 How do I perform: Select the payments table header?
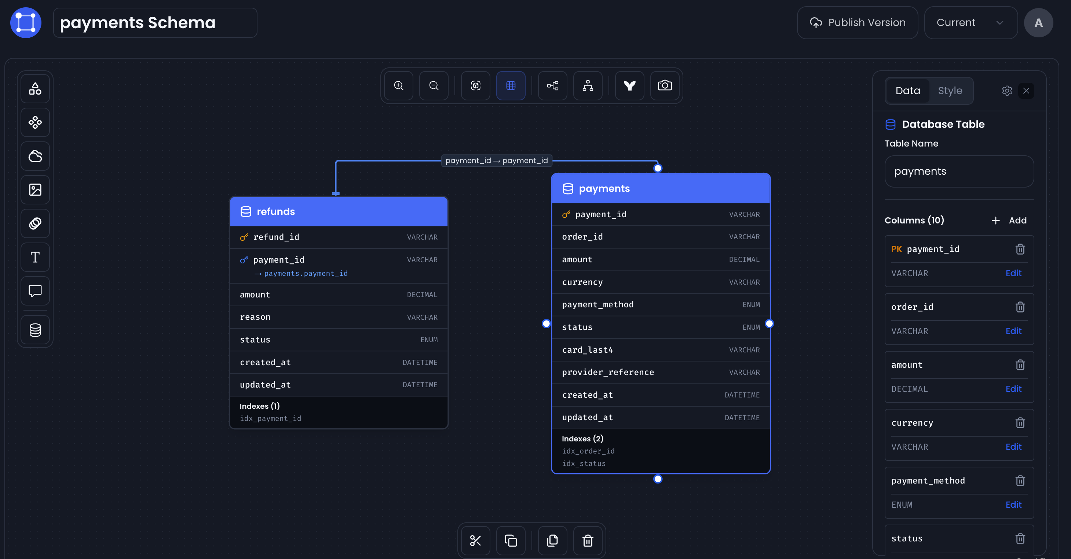point(661,189)
